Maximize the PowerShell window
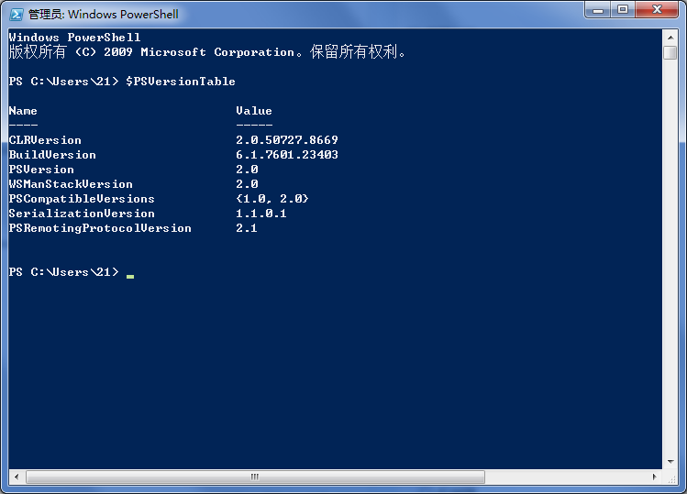This screenshot has height=494, width=687. [x=623, y=10]
